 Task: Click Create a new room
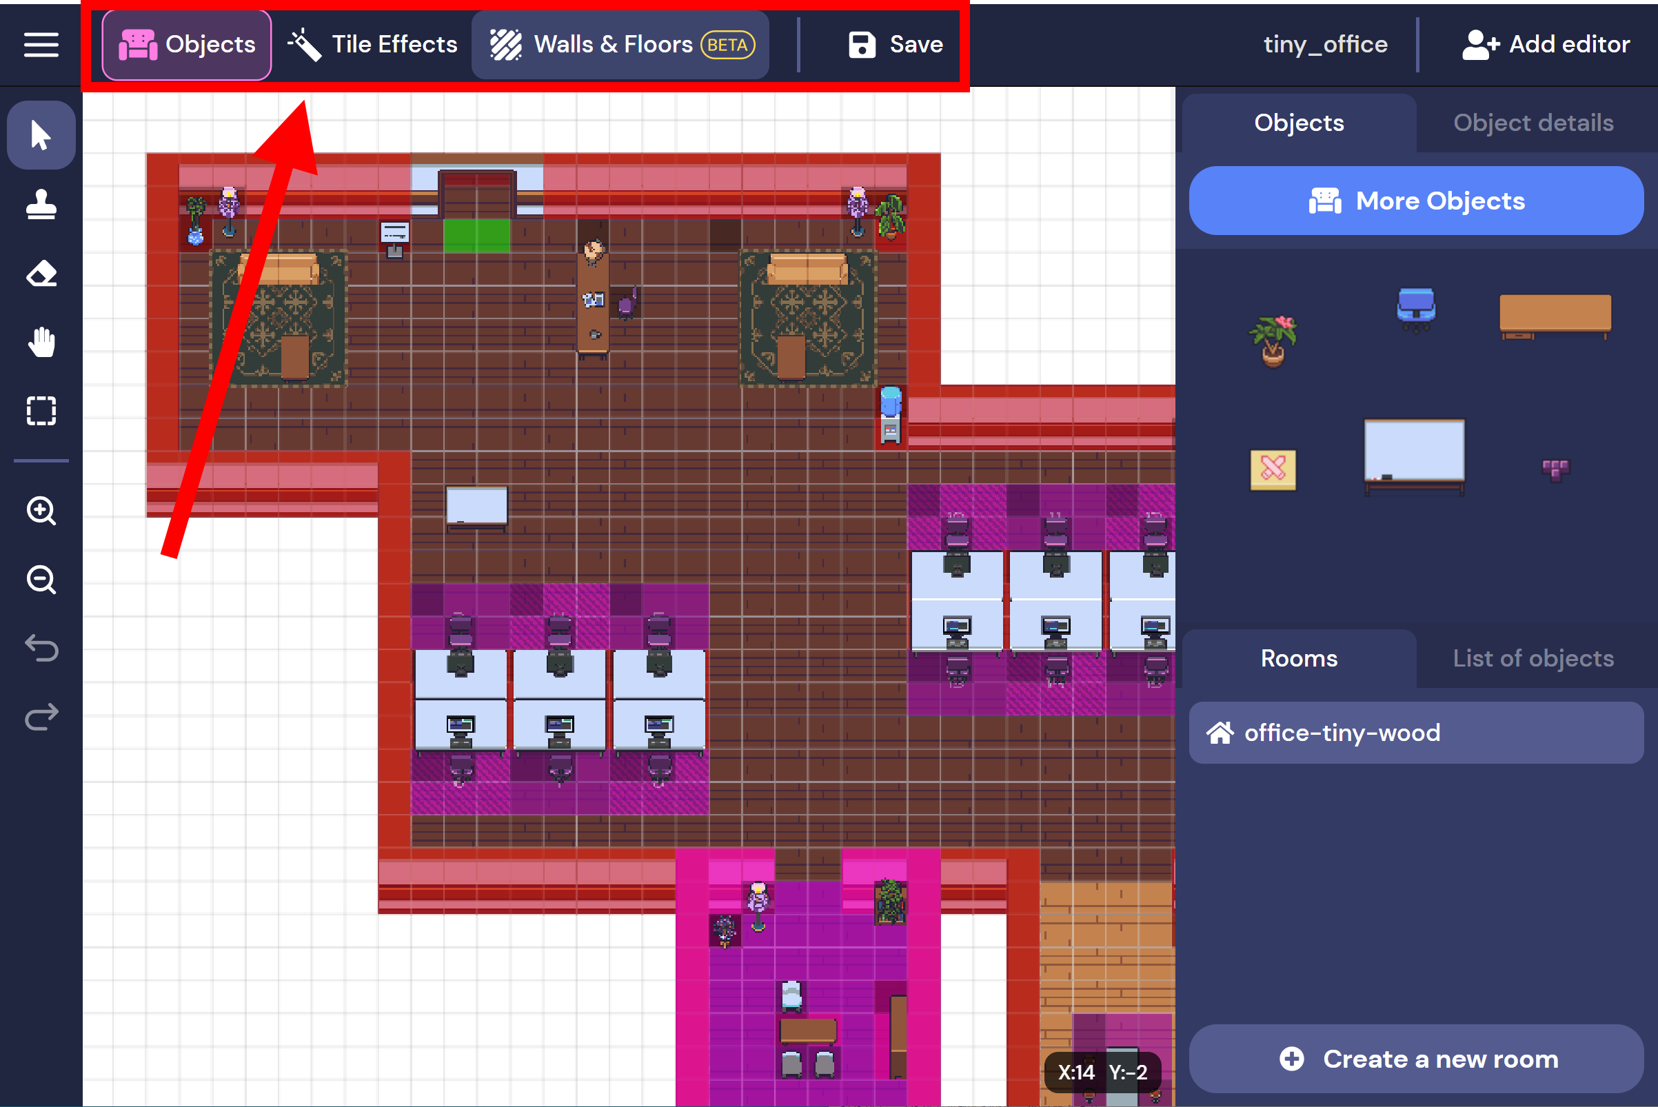point(1416,1058)
